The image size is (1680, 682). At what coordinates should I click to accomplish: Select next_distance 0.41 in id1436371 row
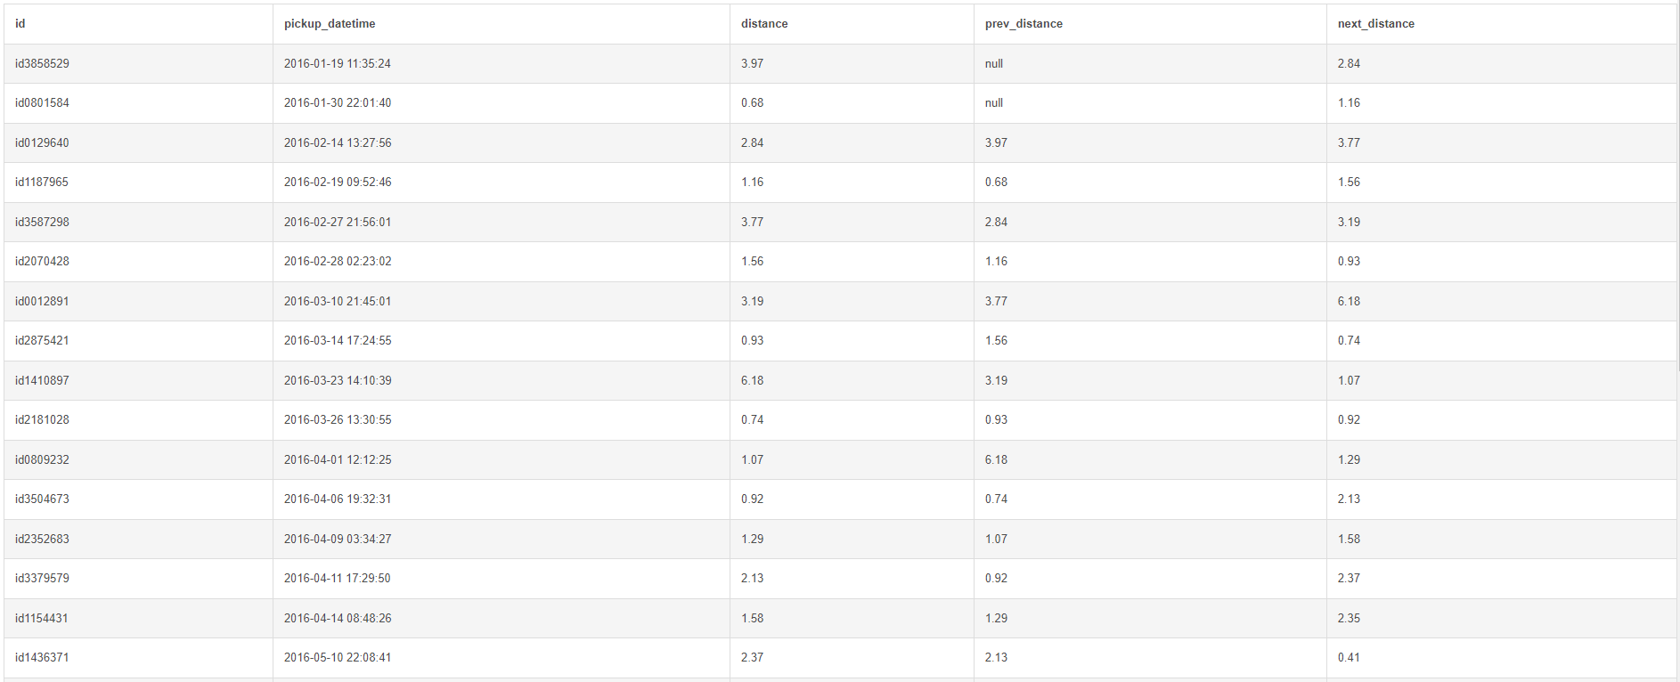[1349, 658]
